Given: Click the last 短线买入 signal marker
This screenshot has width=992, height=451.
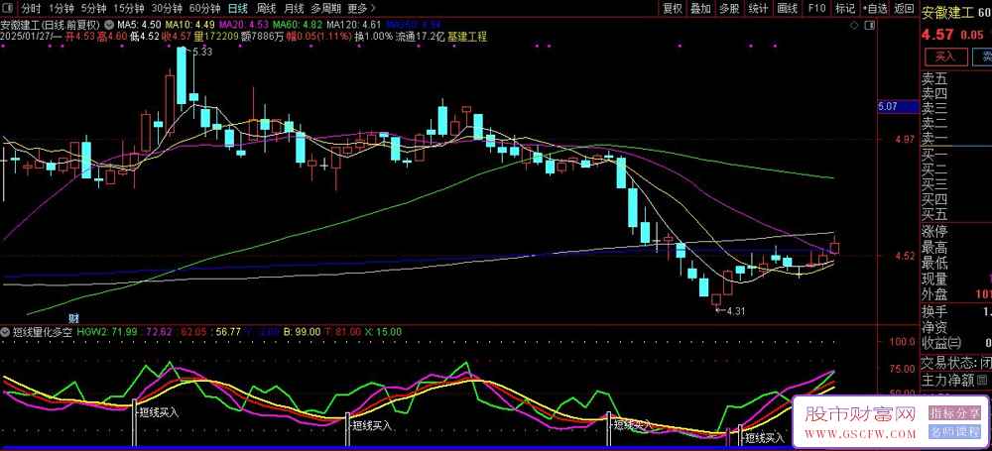Looking at the screenshot, I should [x=764, y=437].
